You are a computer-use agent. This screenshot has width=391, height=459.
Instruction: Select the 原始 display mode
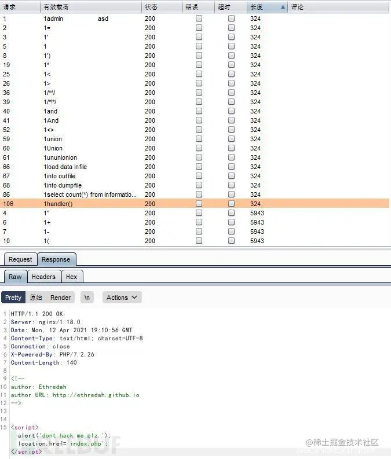(x=36, y=298)
